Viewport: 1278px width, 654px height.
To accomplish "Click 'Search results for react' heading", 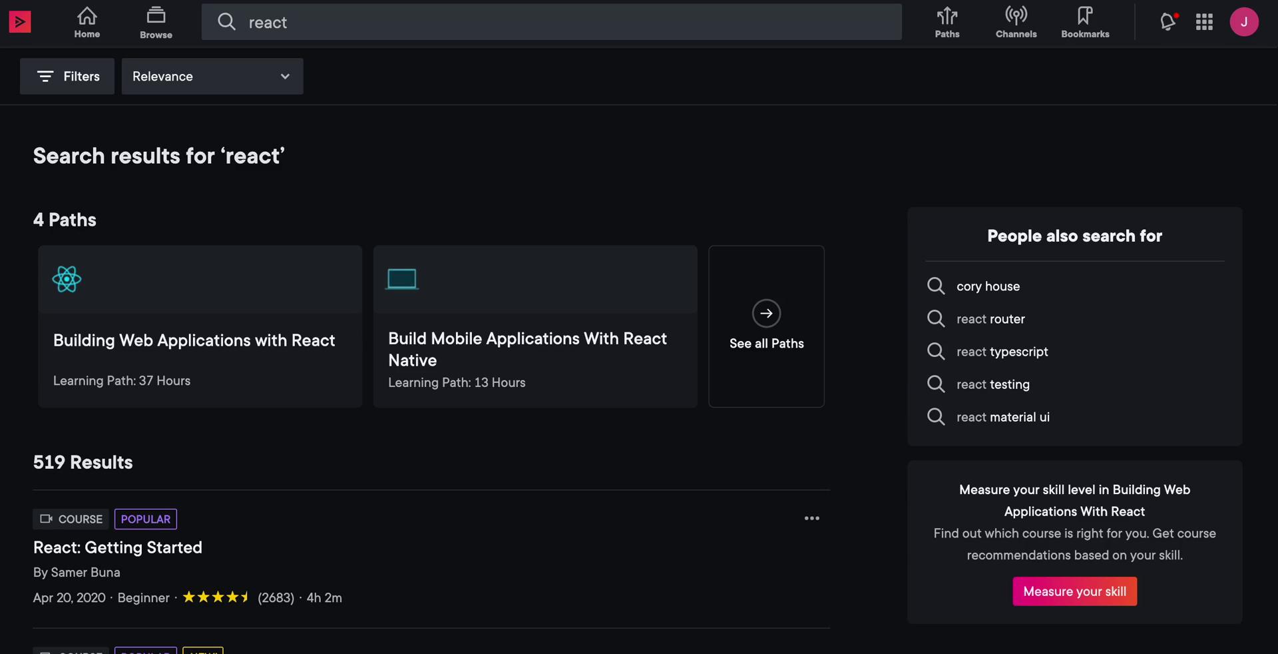I will [159, 156].
